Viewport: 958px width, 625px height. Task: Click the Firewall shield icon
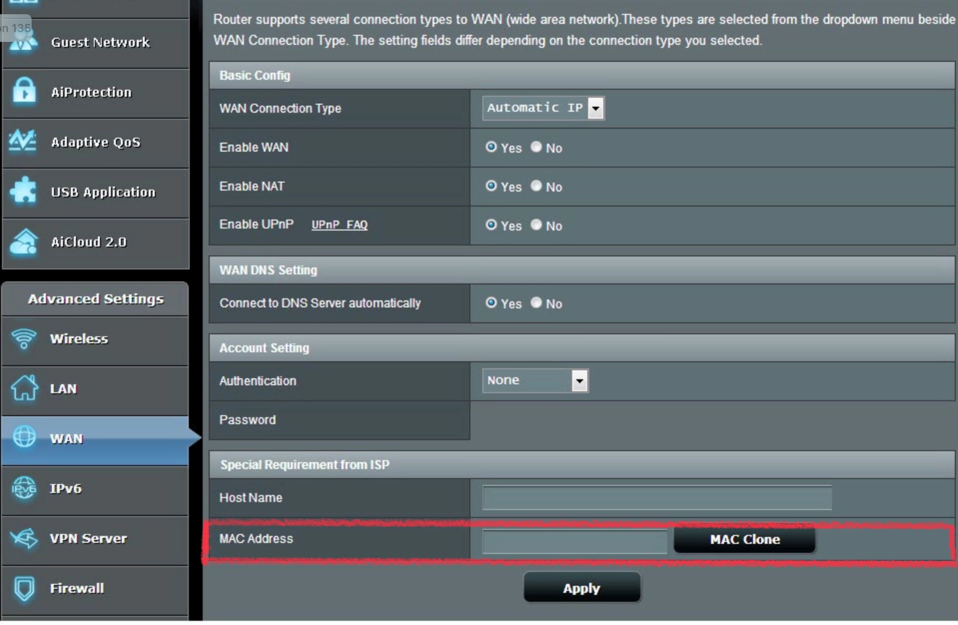point(24,588)
